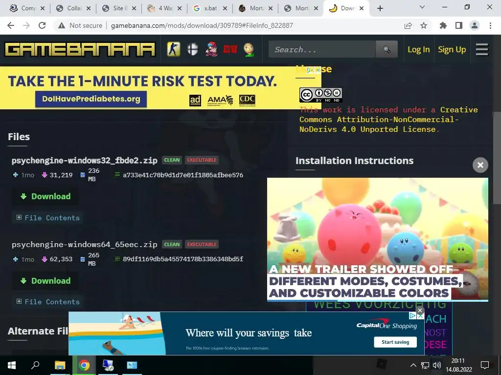Image resolution: width=501 pixels, height=375 pixels.
Task: Open the Super Smash Bros game icon
Action: point(193,49)
